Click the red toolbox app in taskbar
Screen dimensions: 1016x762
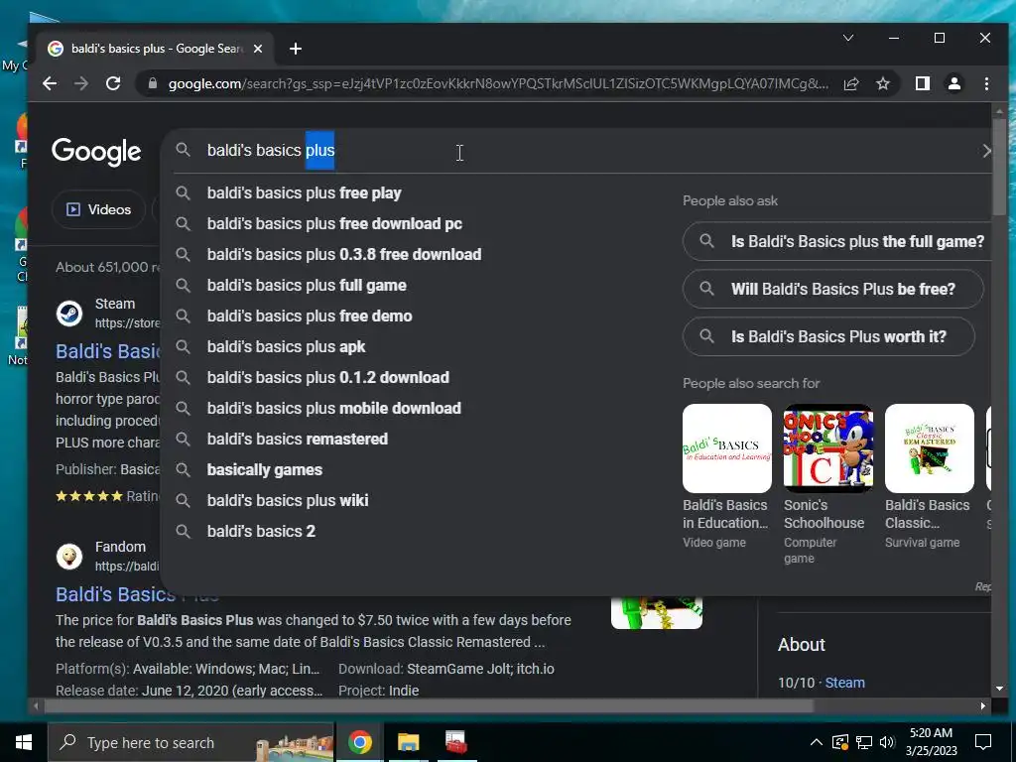455,742
